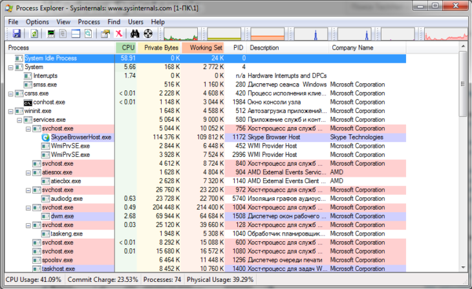Sort by the CPU column header
The width and height of the screenshot is (472, 289).
[127, 48]
